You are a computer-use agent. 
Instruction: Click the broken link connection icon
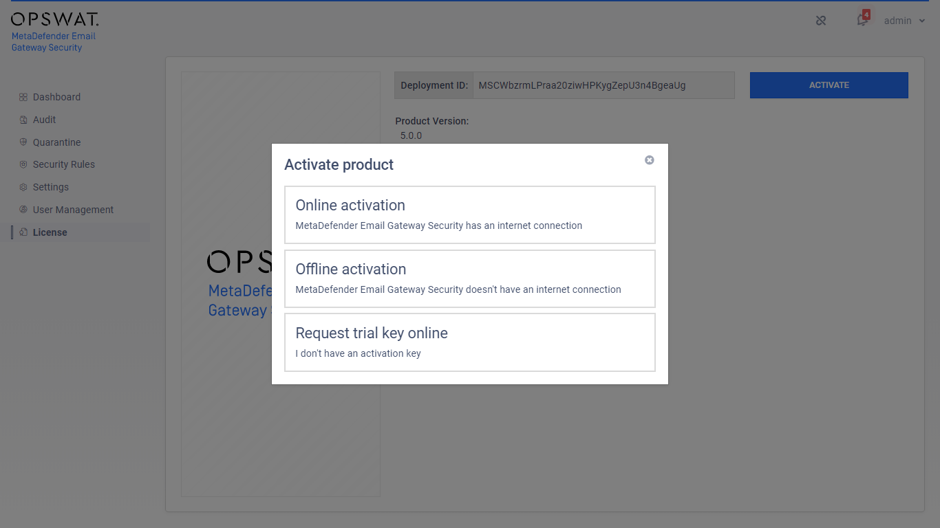820,21
